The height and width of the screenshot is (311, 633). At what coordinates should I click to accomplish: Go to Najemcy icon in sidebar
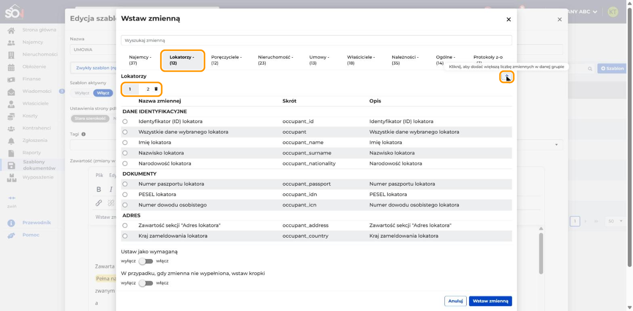tap(11, 43)
